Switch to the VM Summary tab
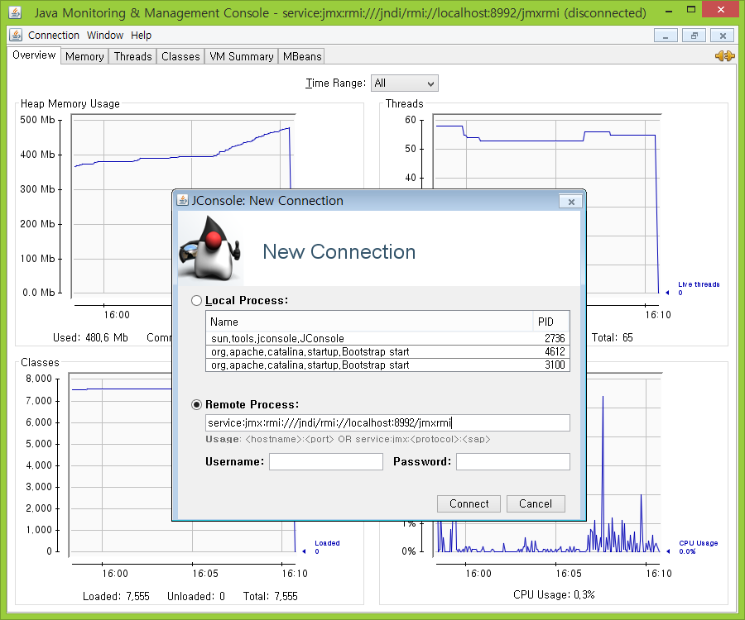Image resolution: width=745 pixels, height=620 pixels. coord(241,56)
